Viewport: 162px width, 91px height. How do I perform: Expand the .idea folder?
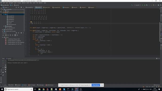coord(4,11)
